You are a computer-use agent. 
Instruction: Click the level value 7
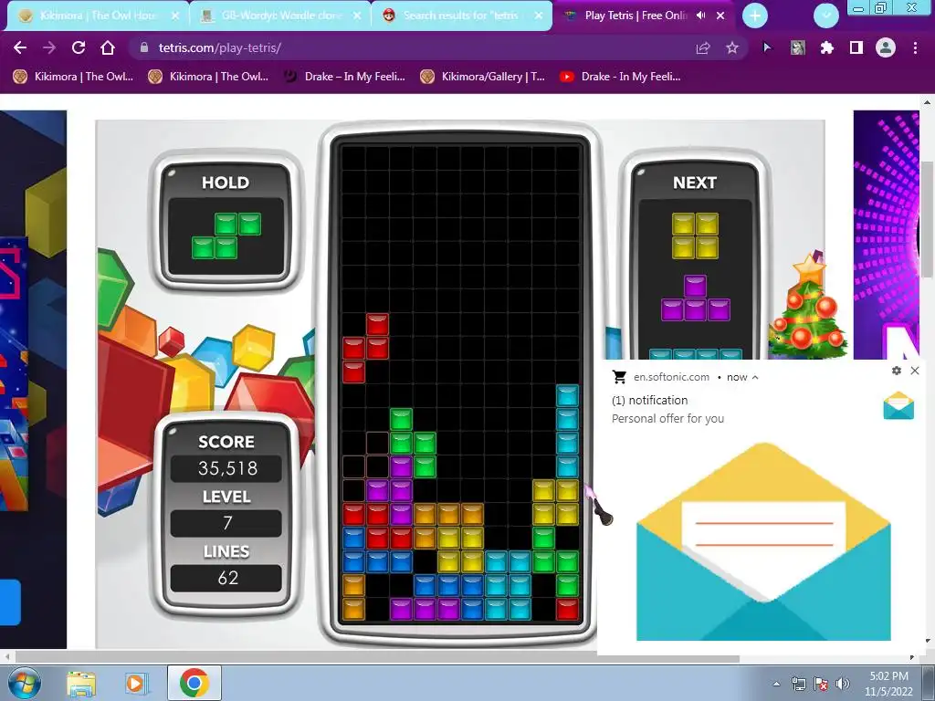pos(226,523)
